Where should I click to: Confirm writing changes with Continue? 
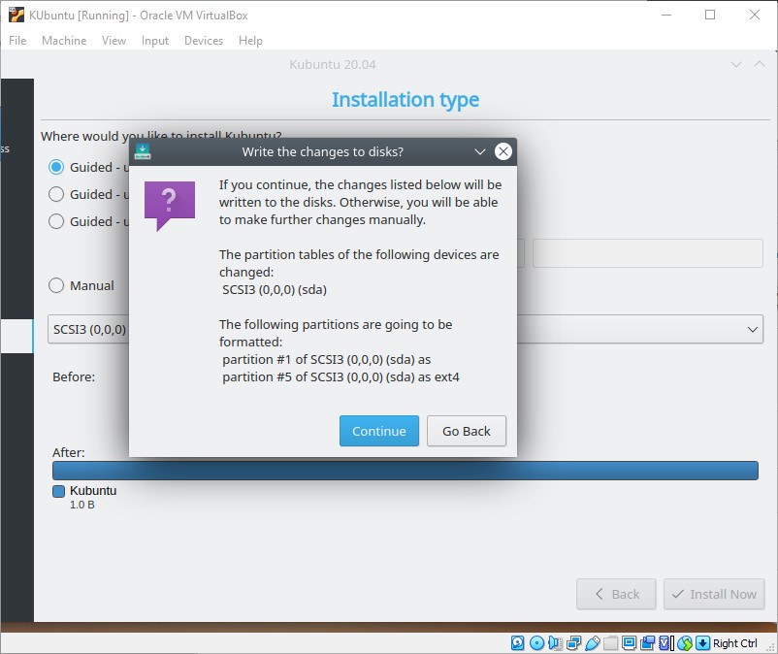379,431
